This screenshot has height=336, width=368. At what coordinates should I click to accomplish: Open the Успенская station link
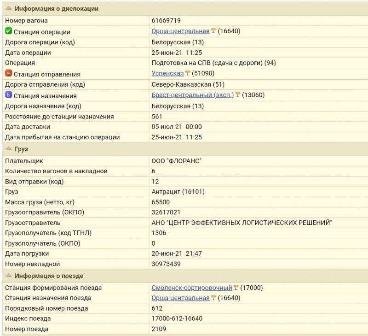(167, 73)
